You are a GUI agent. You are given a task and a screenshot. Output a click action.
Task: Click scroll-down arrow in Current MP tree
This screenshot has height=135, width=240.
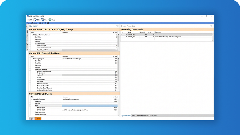(x=118, y=90)
